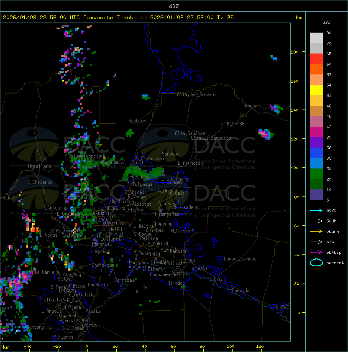This screenshot has width=348, height=352.
Task: Click the Carrizal map label
Action: 124,280
